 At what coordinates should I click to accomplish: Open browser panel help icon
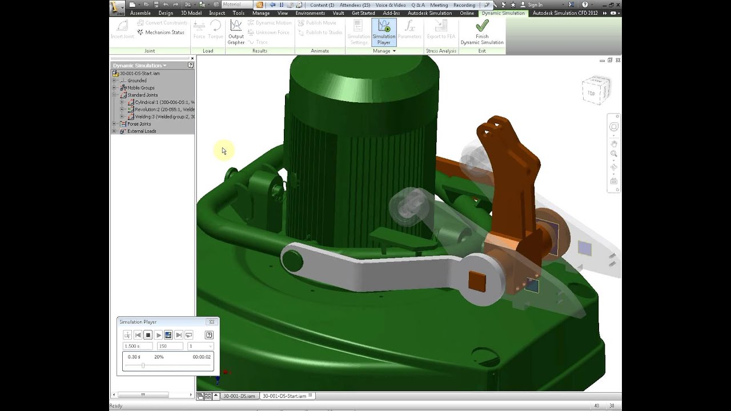pos(191,66)
